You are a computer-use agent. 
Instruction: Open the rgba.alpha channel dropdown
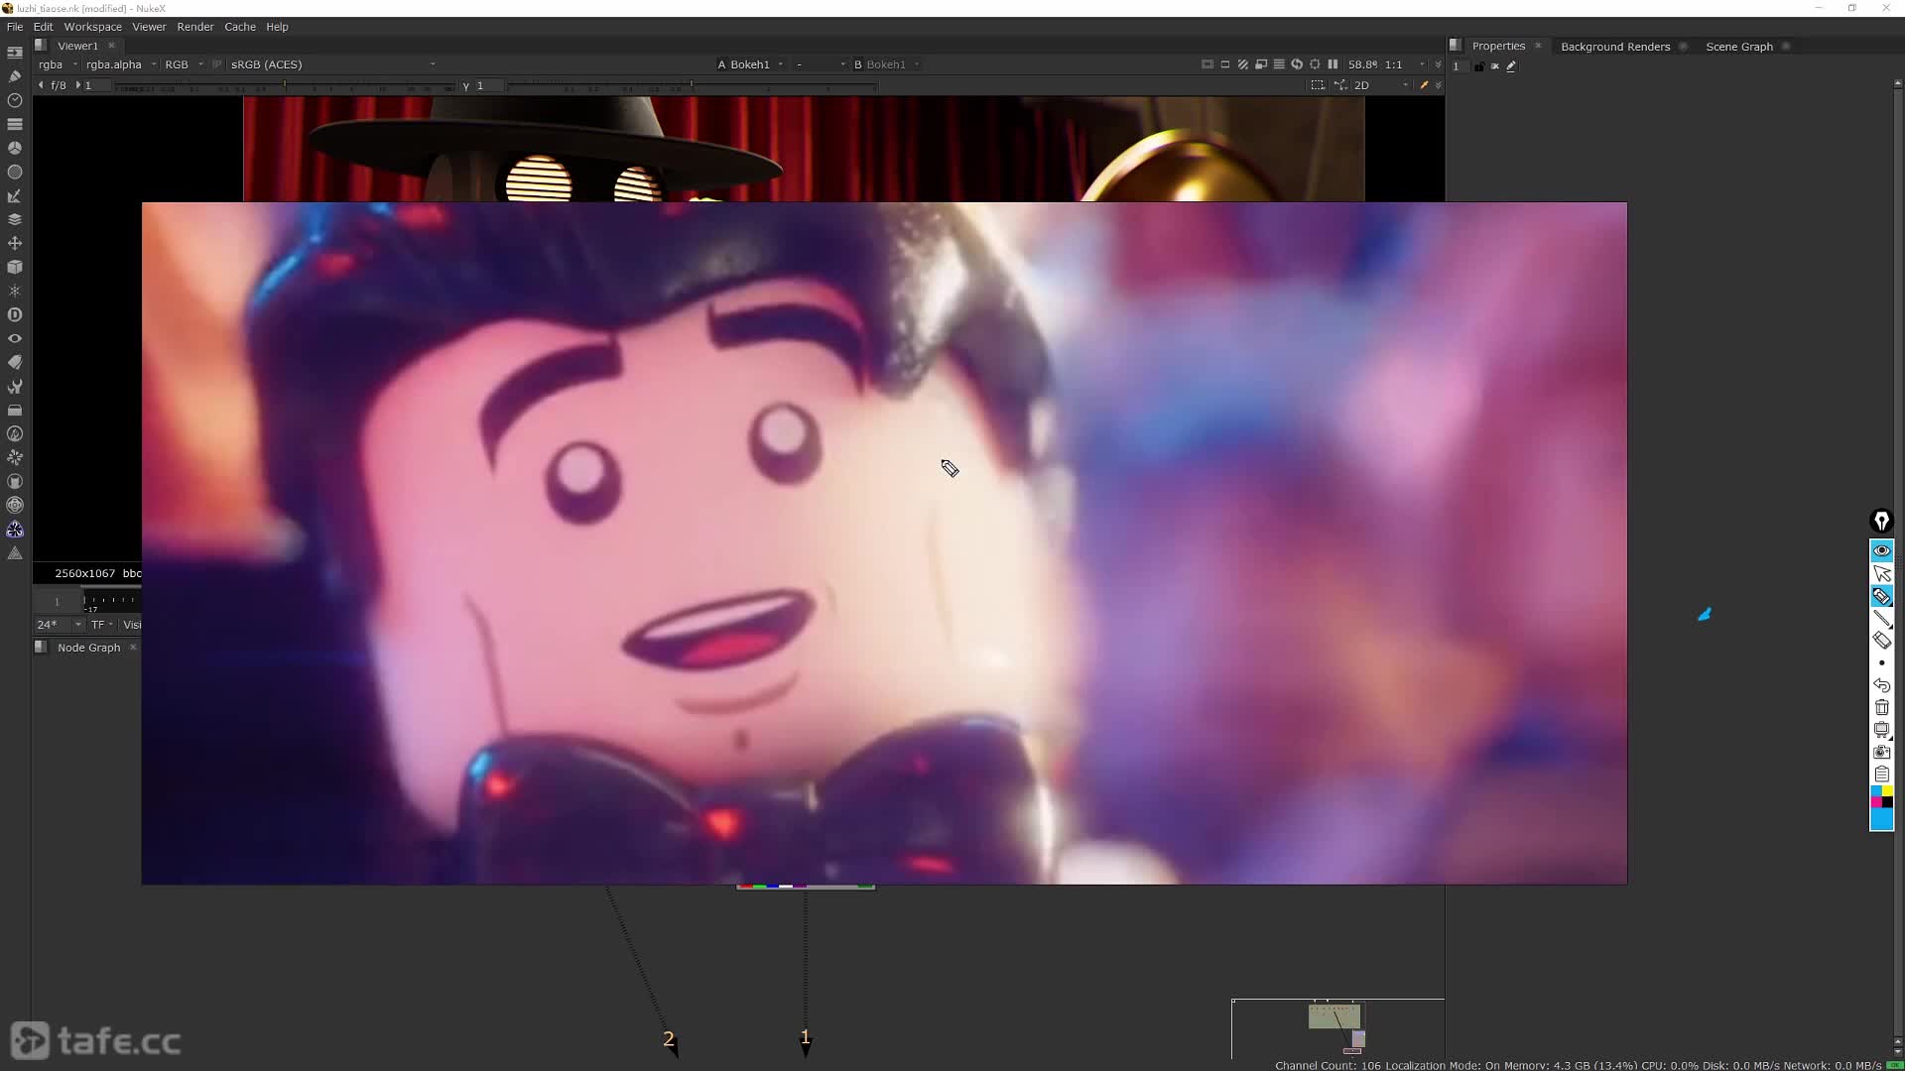click(121, 64)
